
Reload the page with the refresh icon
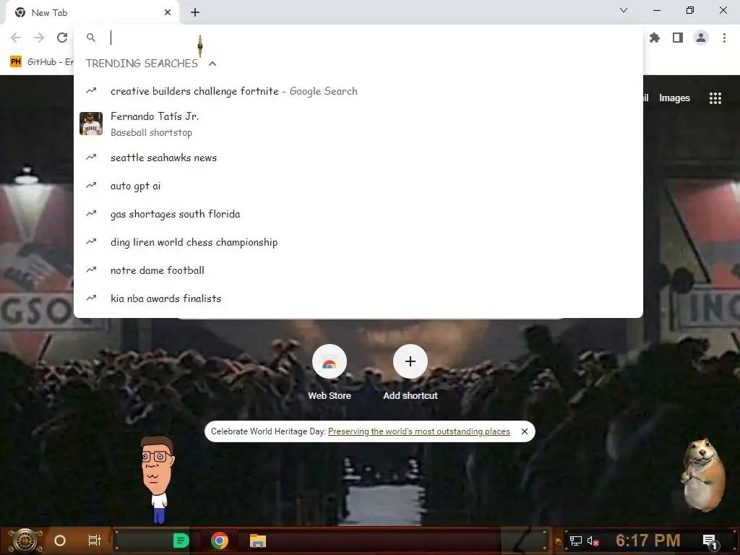62,38
